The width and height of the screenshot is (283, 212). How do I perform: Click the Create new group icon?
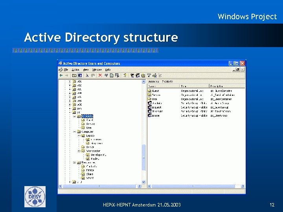(x=138, y=75)
